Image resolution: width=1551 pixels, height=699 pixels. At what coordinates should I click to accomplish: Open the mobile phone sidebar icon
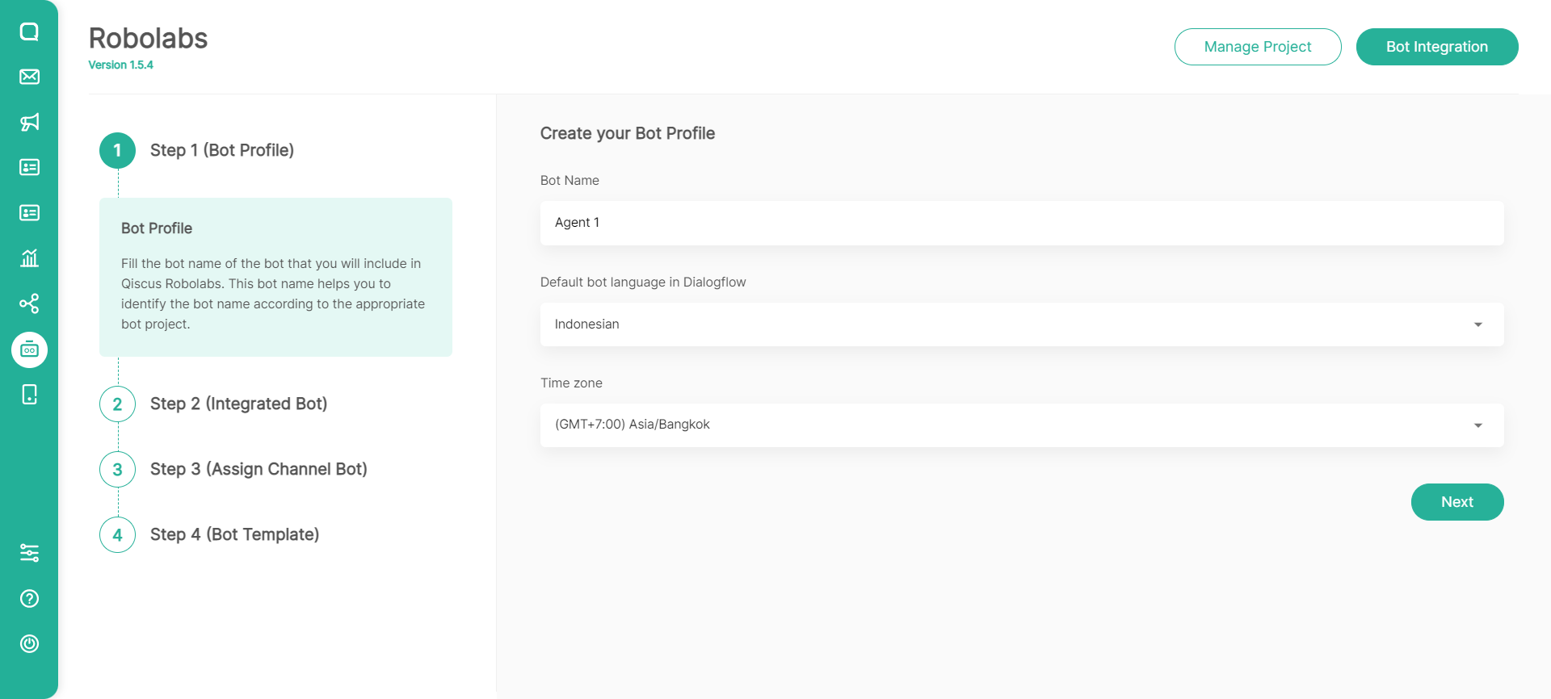[29, 395]
